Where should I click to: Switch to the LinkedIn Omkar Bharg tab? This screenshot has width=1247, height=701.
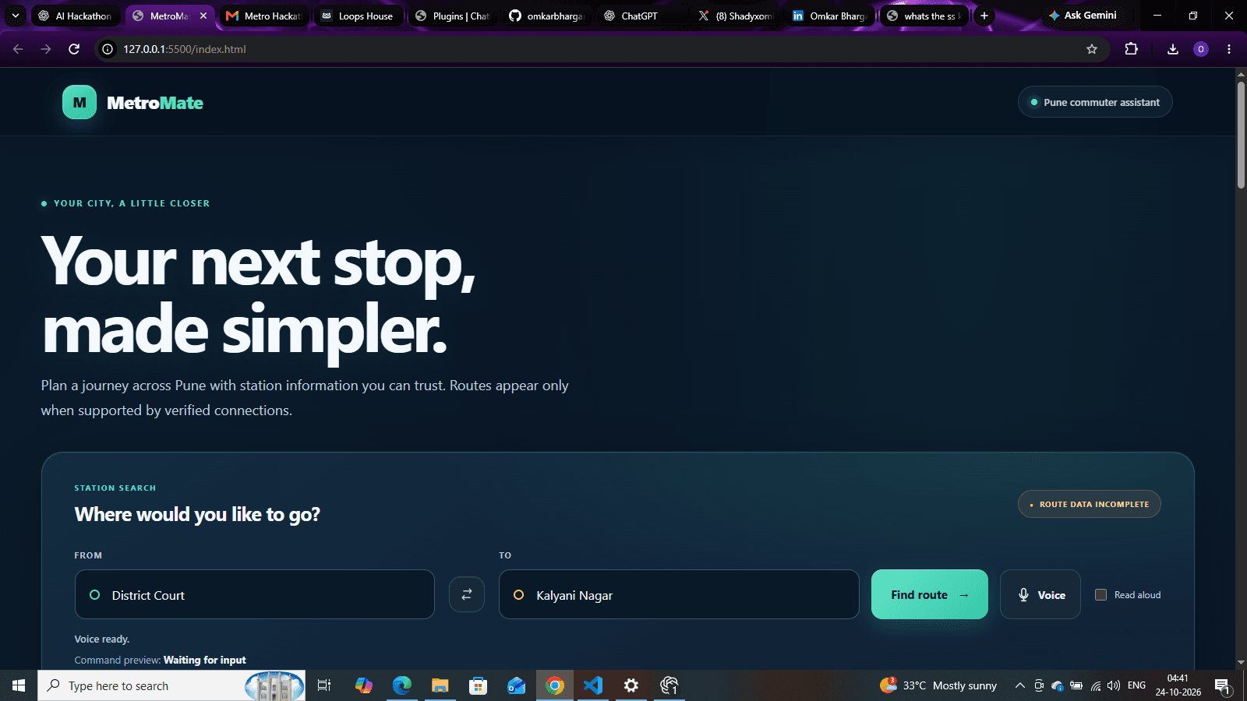pos(830,16)
